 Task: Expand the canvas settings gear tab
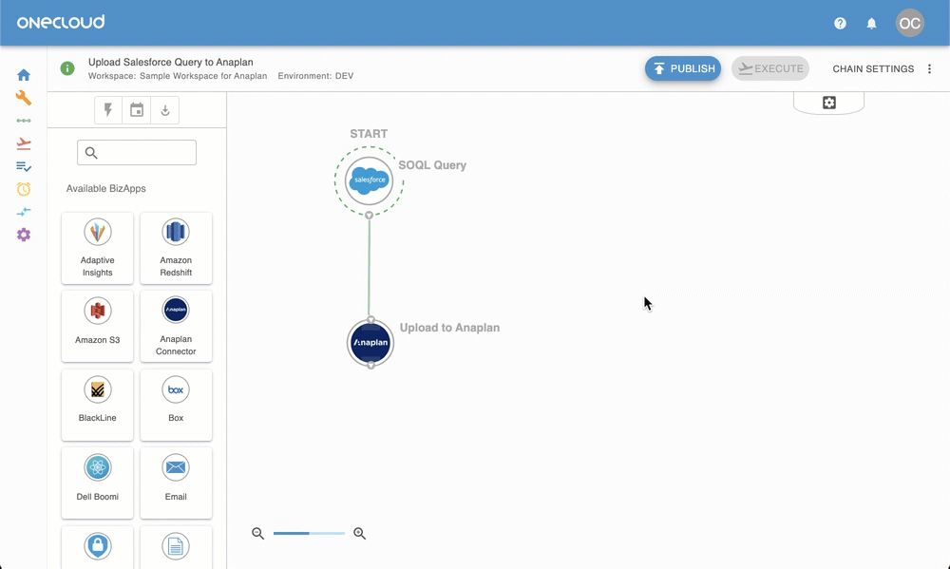[x=828, y=103]
